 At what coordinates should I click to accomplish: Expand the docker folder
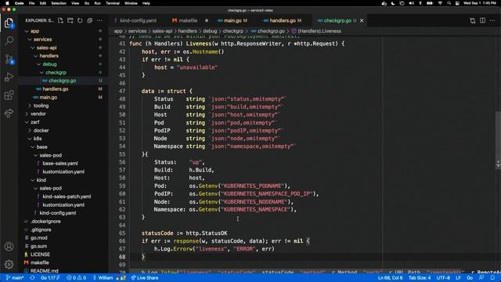[x=41, y=131]
